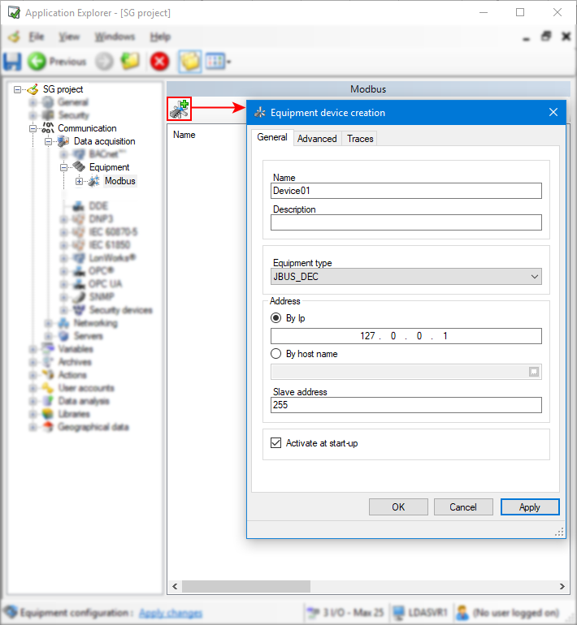577x625 pixels.
Task: Select the By host name option
Action: coord(277,354)
